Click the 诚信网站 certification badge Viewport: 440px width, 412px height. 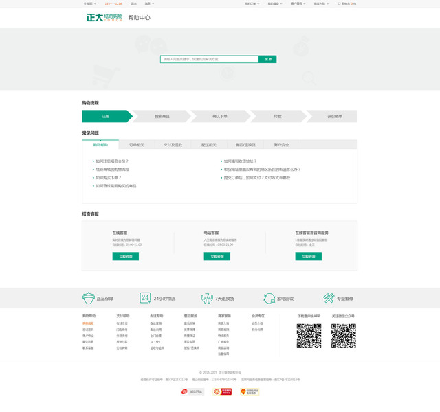tap(192, 391)
